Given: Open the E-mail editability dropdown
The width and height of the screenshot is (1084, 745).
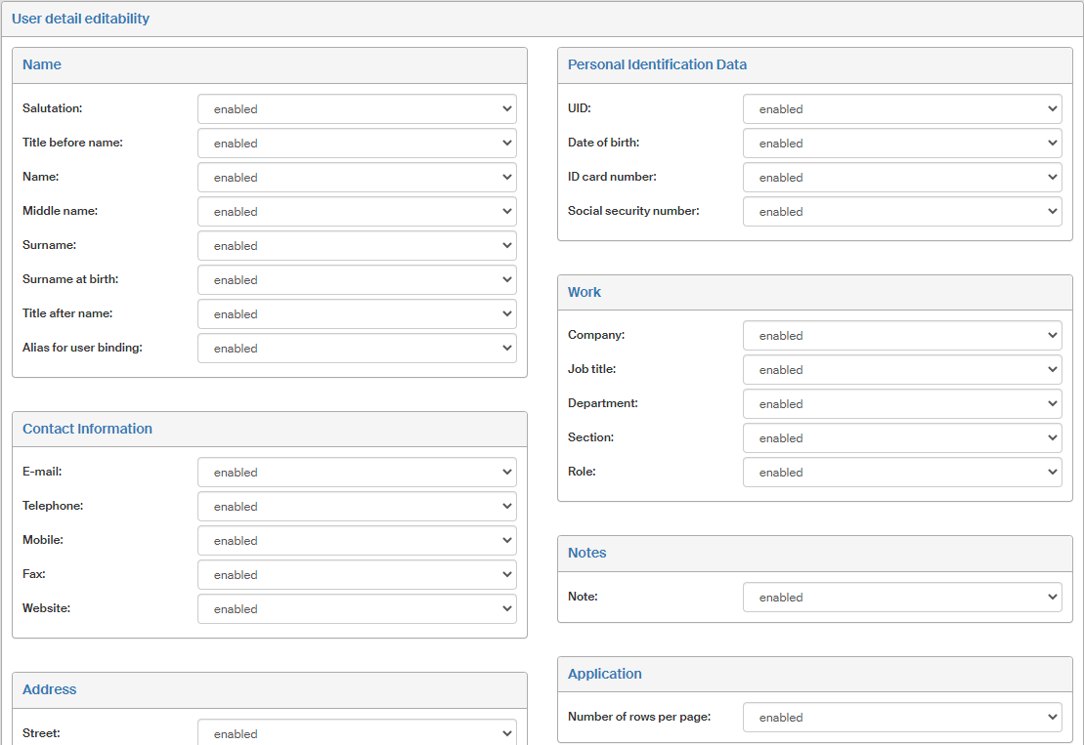Looking at the screenshot, I should pyautogui.click(x=357, y=473).
